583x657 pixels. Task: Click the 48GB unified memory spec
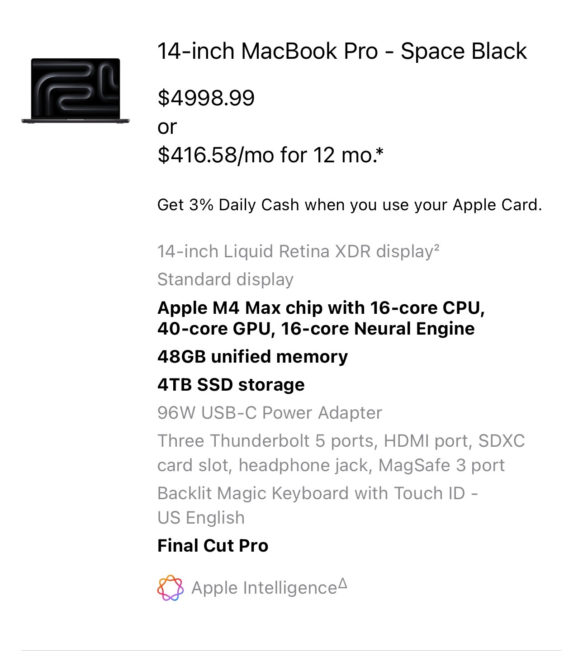pos(252,357)
